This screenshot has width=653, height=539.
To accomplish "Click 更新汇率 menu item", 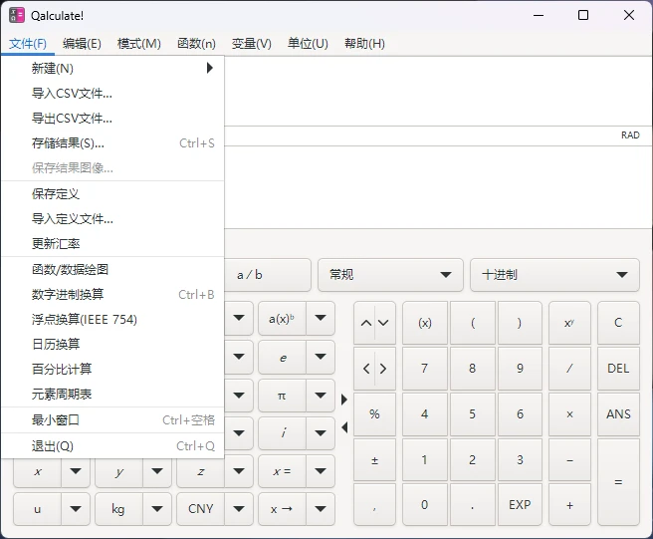I will tap(112, 244).
